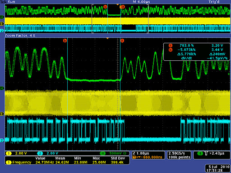Click the 2.50GS/s 100k points readout

coord(179,155)
